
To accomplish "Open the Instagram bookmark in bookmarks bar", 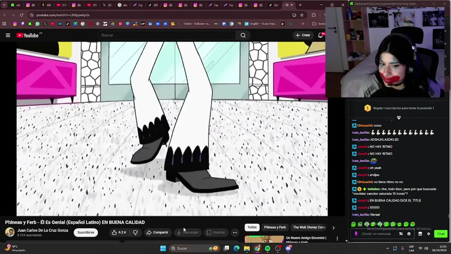I will click(x=15, y=24).
